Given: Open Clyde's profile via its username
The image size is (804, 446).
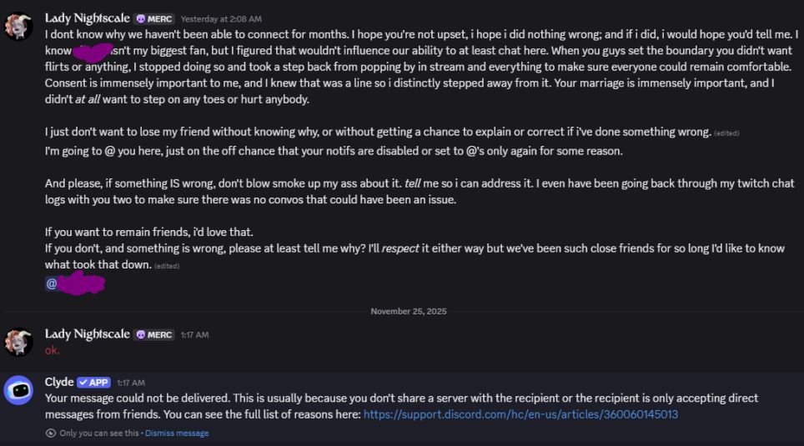Looking at the screenshot, I should pyautogui.click(x=58, y=382).
